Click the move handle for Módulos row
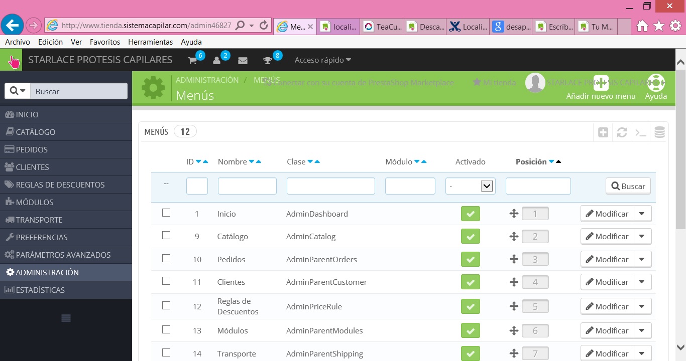 click(x=514, y=330)
